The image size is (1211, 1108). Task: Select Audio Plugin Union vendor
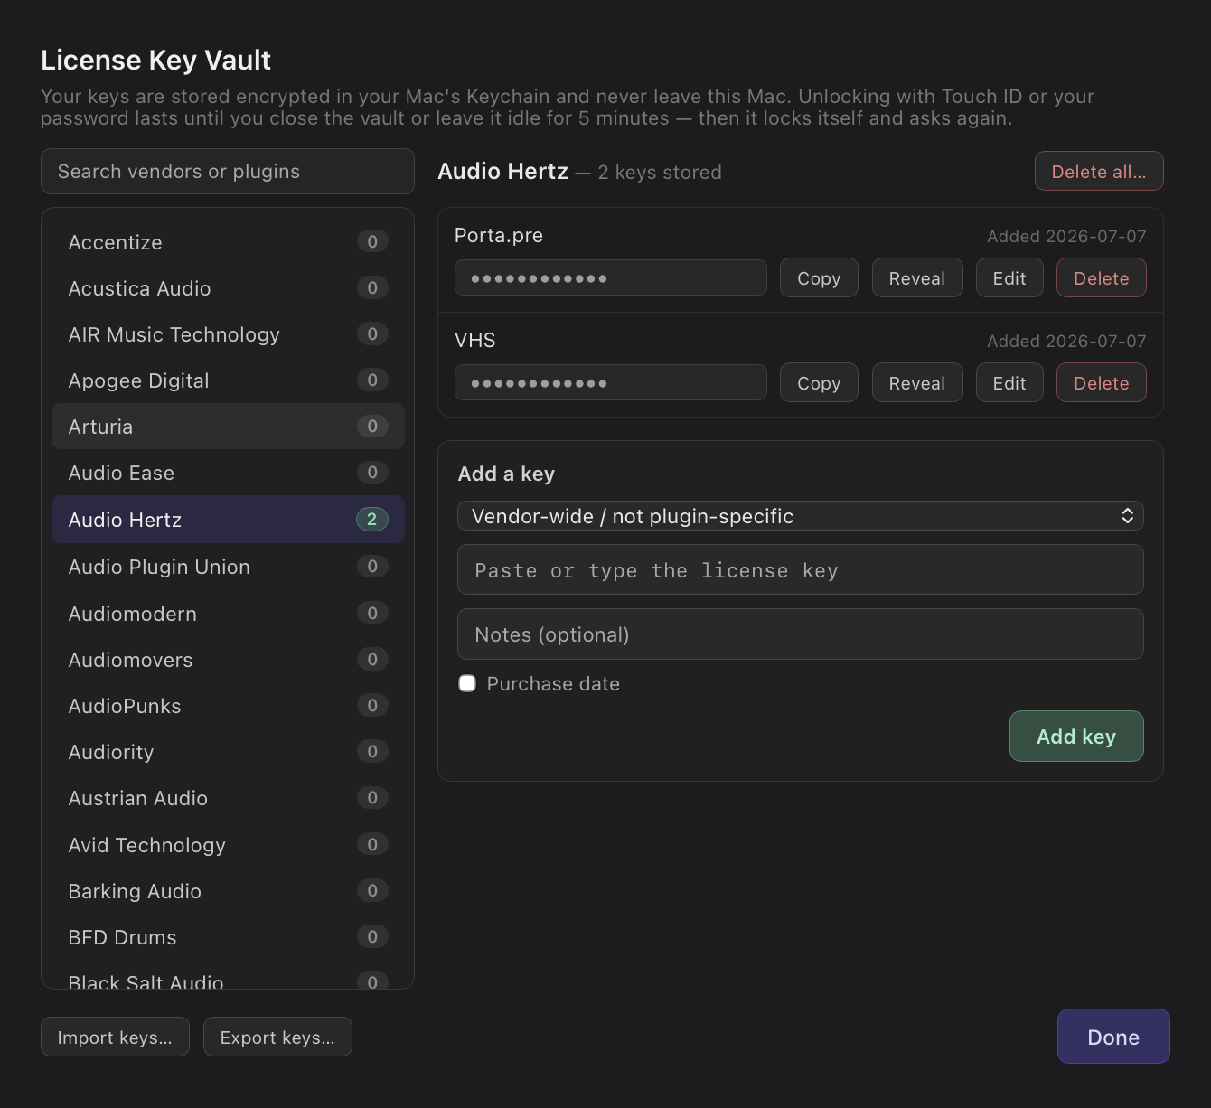[228, 567]
